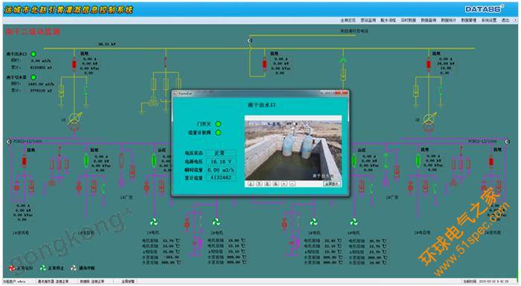Open the 数据统计 menu
Image resolution: width=521 pixels, height=286 pixels.
point(449,20)
